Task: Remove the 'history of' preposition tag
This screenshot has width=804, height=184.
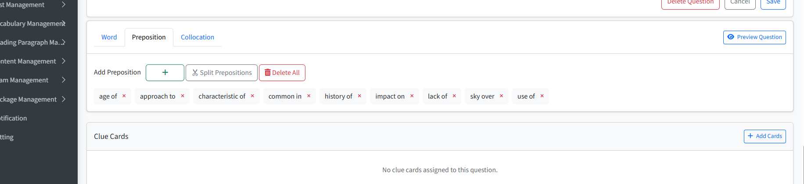Action: click(359, 96)
